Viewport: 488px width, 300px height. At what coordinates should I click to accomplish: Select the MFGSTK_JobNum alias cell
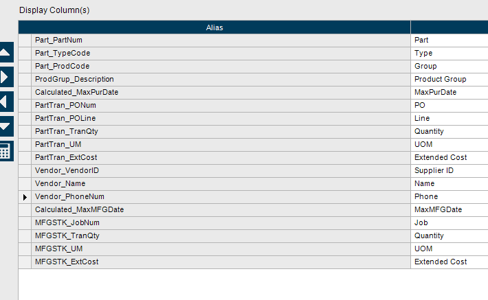tap(220, 223)
